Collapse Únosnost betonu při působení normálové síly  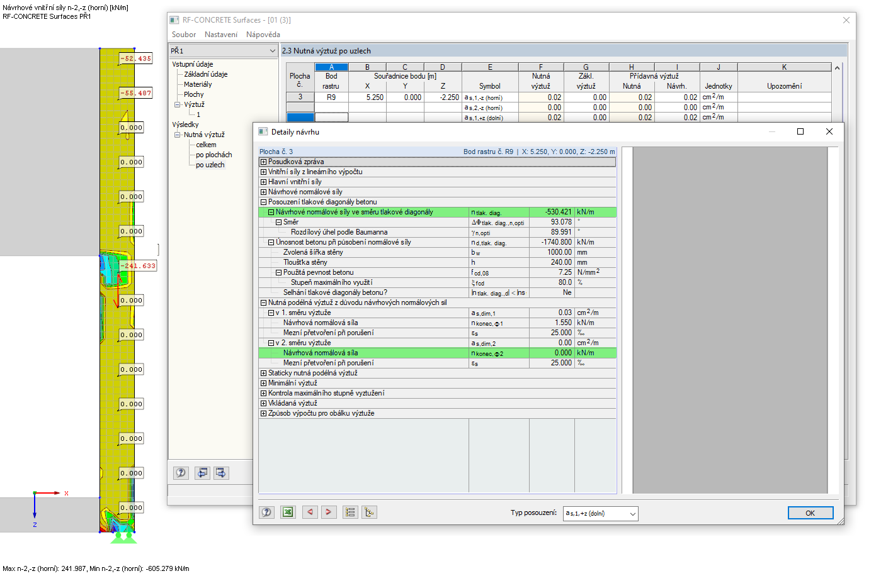point(271,242)
